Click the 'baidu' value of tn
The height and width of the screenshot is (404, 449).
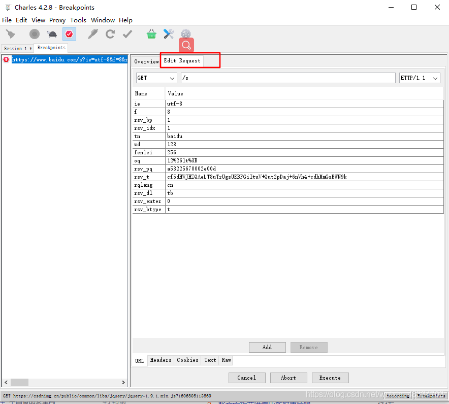[304, 136]
